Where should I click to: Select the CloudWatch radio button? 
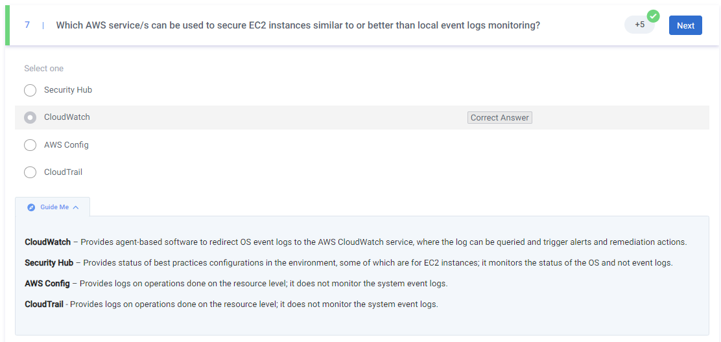30,117
